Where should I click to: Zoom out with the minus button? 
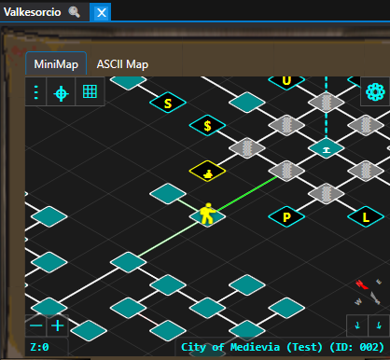[x=36, y=325]
